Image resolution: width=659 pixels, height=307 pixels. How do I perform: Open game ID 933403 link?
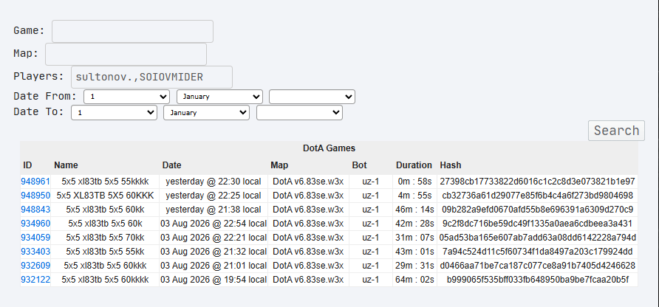coord(35,252)
